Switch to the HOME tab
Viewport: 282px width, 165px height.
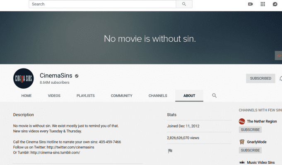click(x=27, y=96)
